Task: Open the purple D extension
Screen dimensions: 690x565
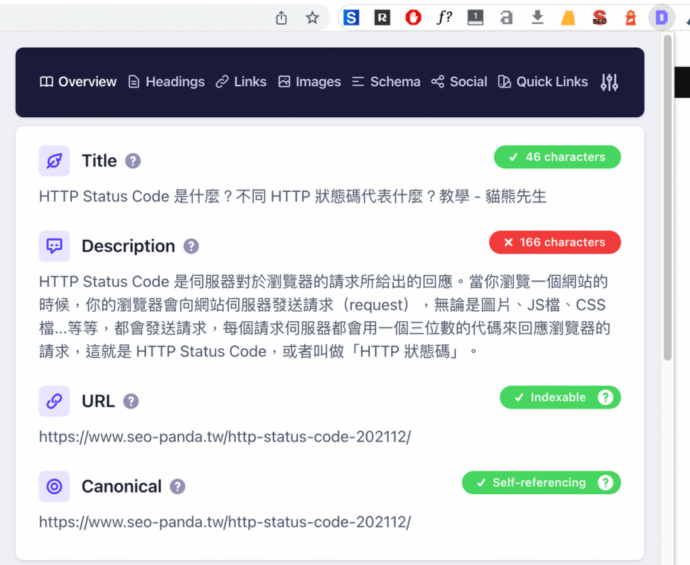Action: click(662, 18)
